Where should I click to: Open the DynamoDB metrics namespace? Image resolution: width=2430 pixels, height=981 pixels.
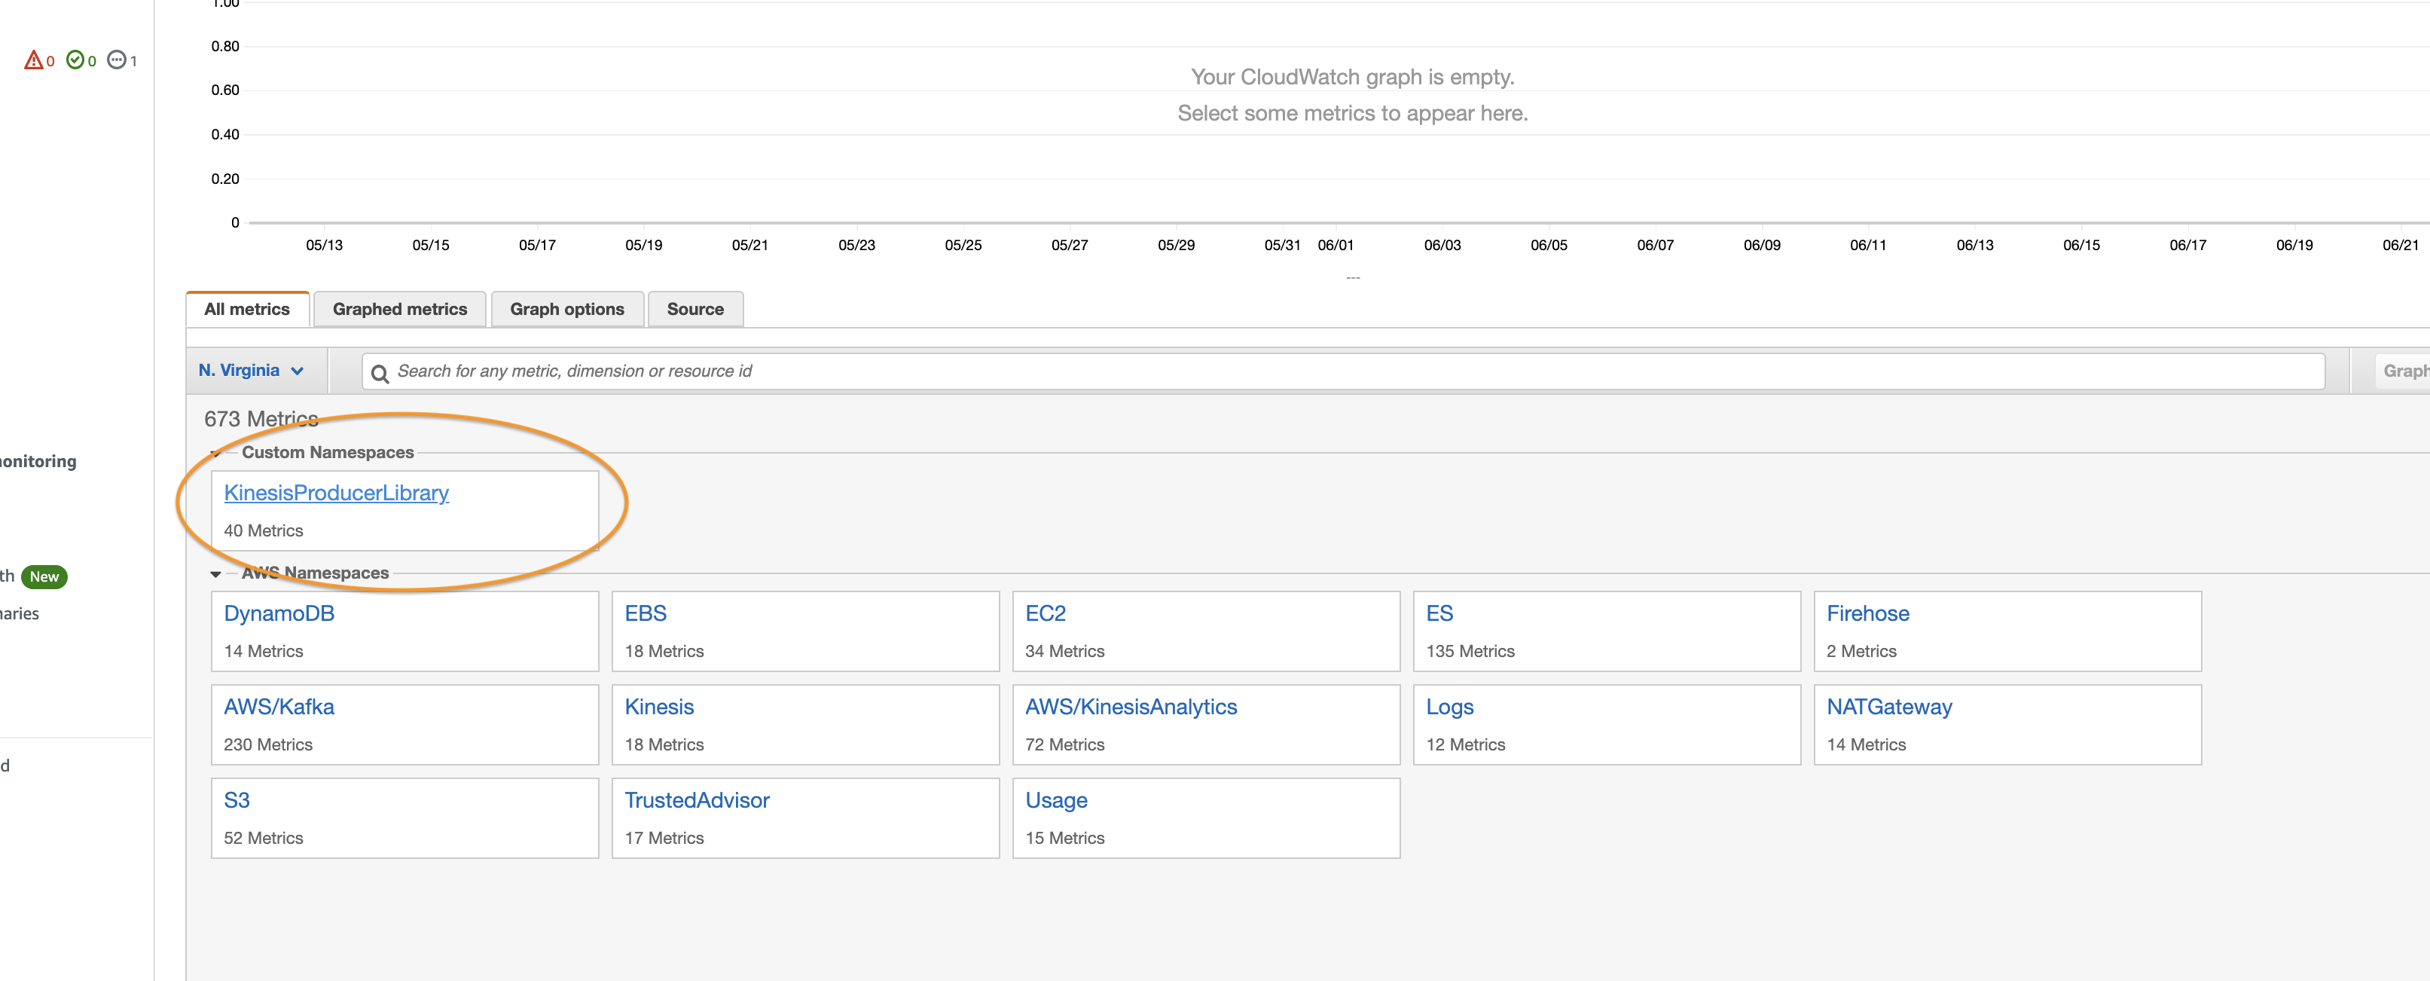click(279, 613)
